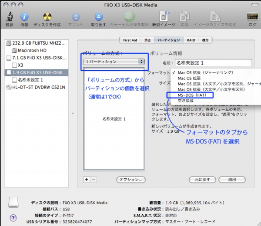Click the 新規イメージ new image icon
The image size is (261, 226).
(164, 17)
